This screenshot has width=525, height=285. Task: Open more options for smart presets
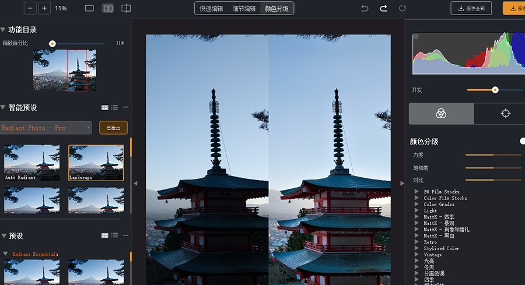pyautogui.click(x=126, y=107)
